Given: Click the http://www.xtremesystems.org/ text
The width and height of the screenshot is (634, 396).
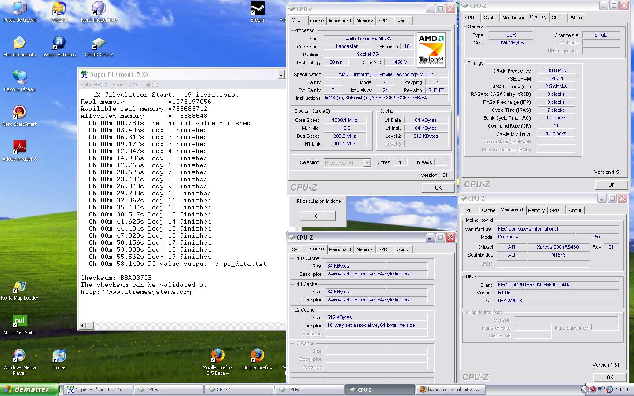Looking at the screenshot, I should coord(138,292).
